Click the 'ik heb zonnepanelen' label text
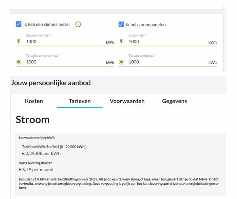Viewport: 237px width, 199px height. click(146, 25)
